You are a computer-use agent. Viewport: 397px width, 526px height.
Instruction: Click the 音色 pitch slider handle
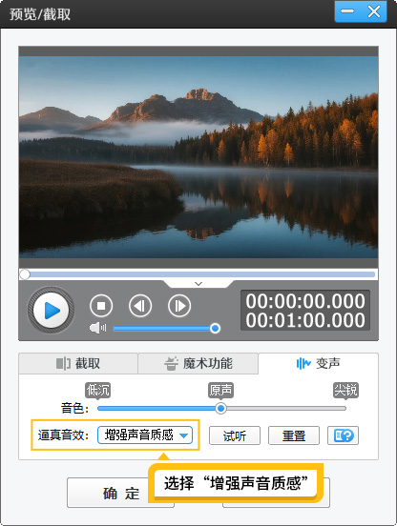[x=220, y=408]
